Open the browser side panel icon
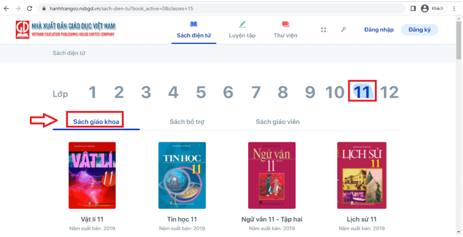The height and width of the screenshot is (237, 463). click(413, 9)
